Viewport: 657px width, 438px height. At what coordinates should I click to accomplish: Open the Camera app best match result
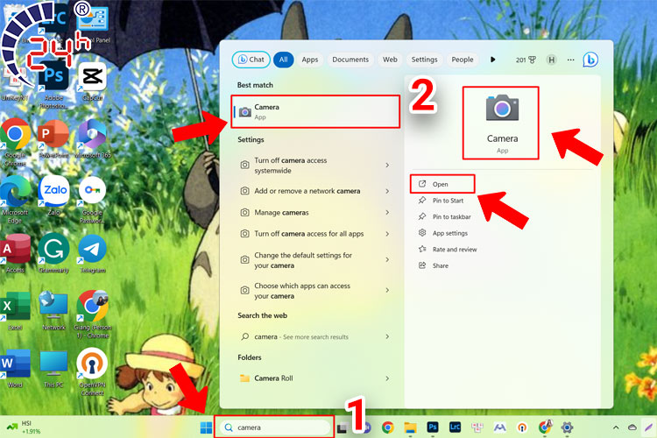coord(315,111)
